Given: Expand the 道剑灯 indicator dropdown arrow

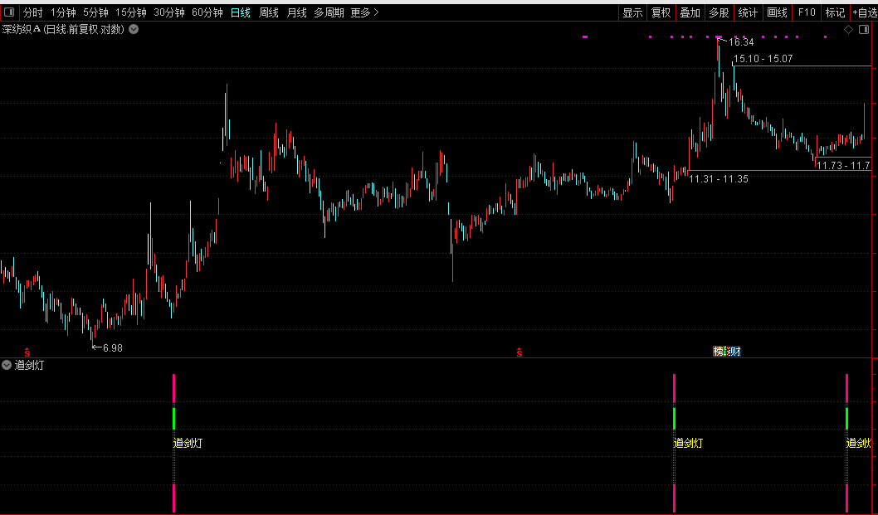Looking at the screenshot, I should pyautogui.click(x=7, y=365).
